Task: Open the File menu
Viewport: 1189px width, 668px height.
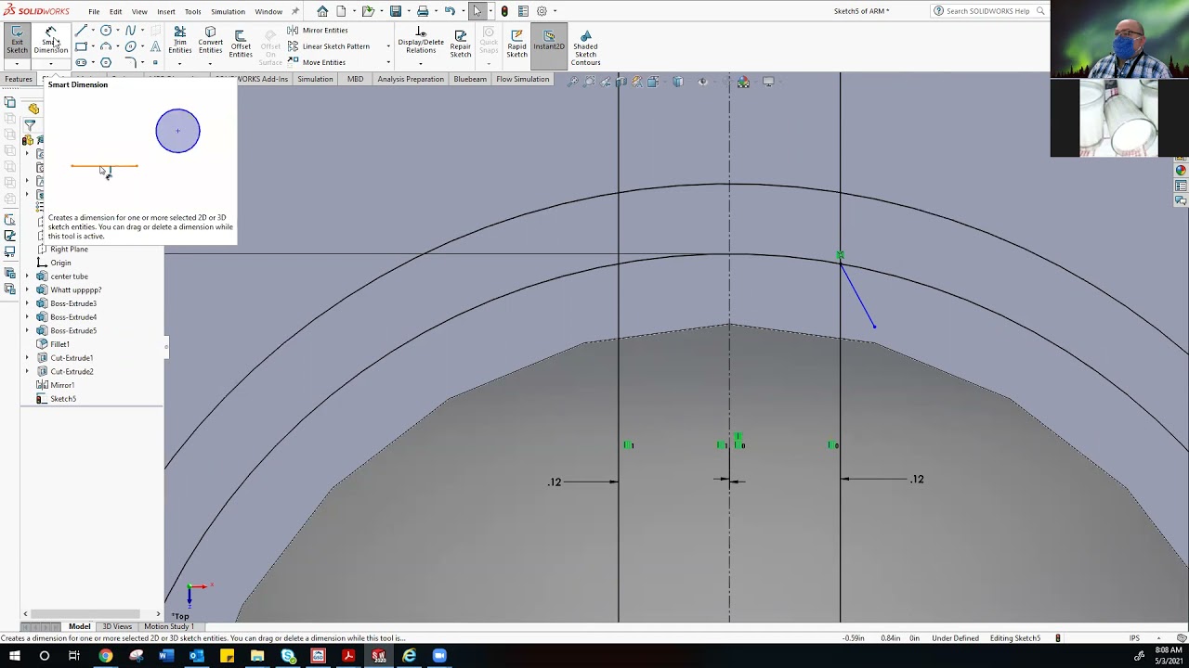Action: coord(94,11)
